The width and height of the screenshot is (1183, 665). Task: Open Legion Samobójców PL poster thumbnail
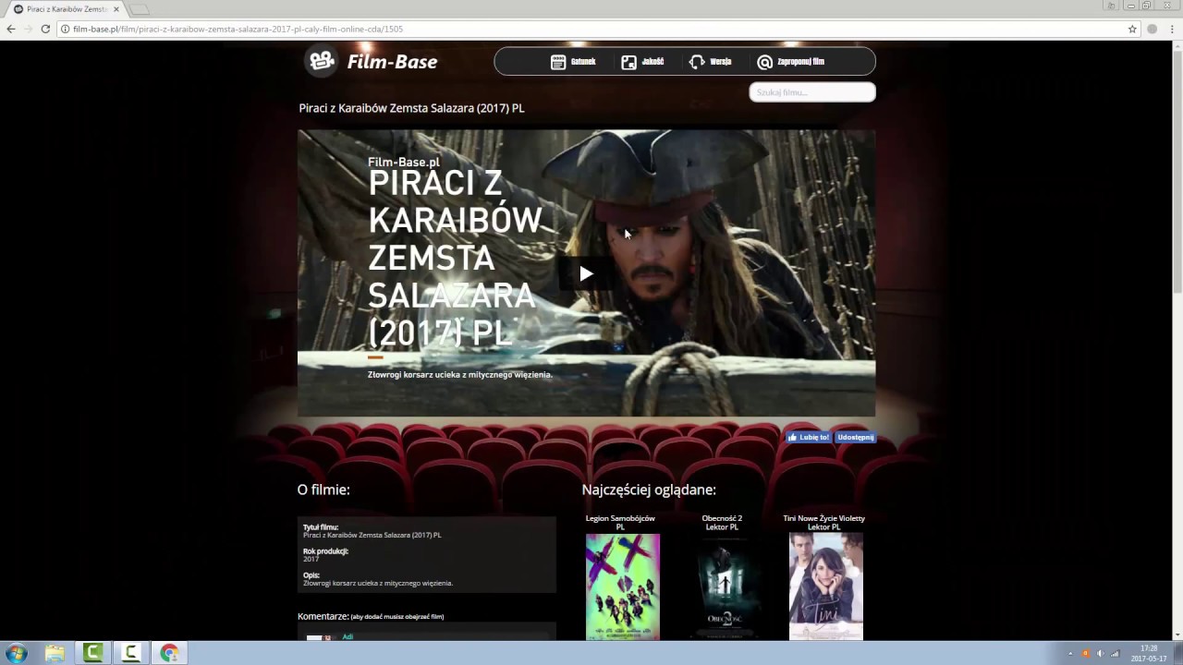(623, 586)
